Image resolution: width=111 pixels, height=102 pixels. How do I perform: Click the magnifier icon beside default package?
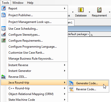[x=92, y=35]
